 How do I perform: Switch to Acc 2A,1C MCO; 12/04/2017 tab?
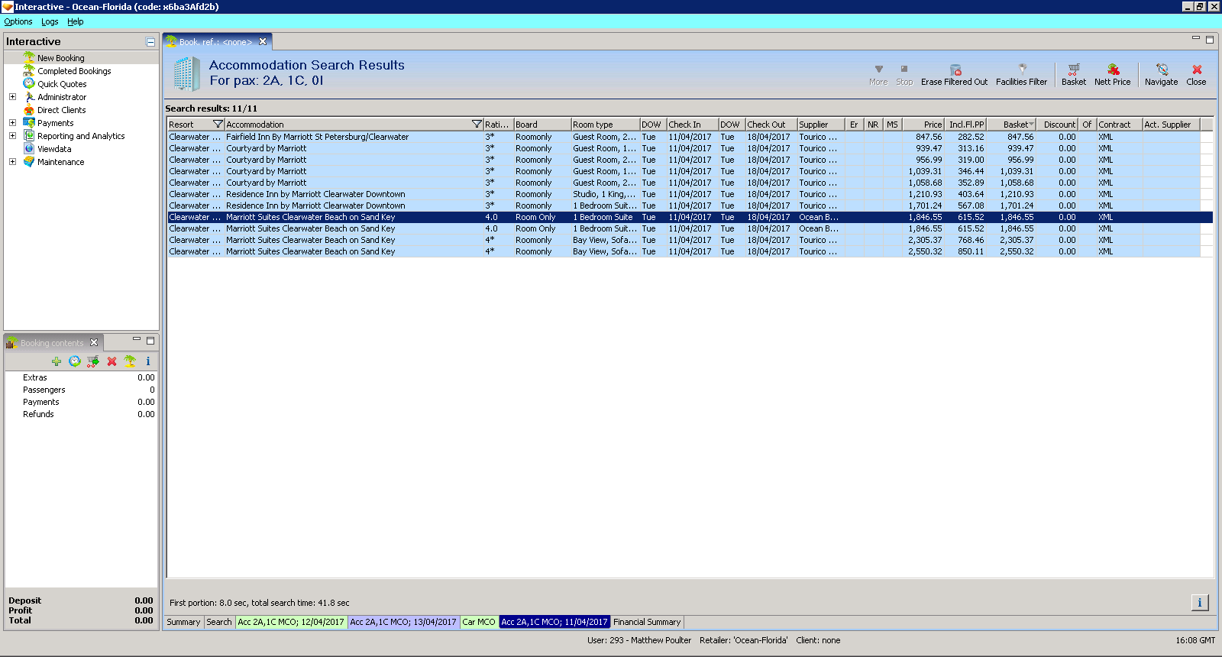click(x=291, y=622)
